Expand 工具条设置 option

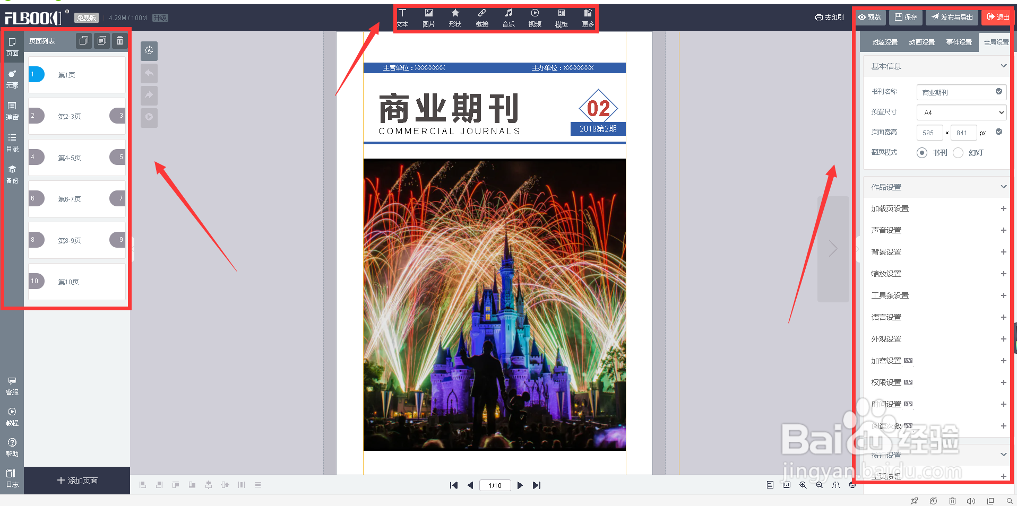click(x=1003, y=295)
